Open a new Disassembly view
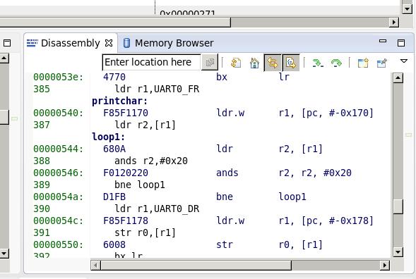This screenshot has height=279, width=416. pos(363,63)
